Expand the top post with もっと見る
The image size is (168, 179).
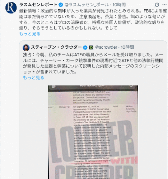pyautogui.click(x=30, y=34)
